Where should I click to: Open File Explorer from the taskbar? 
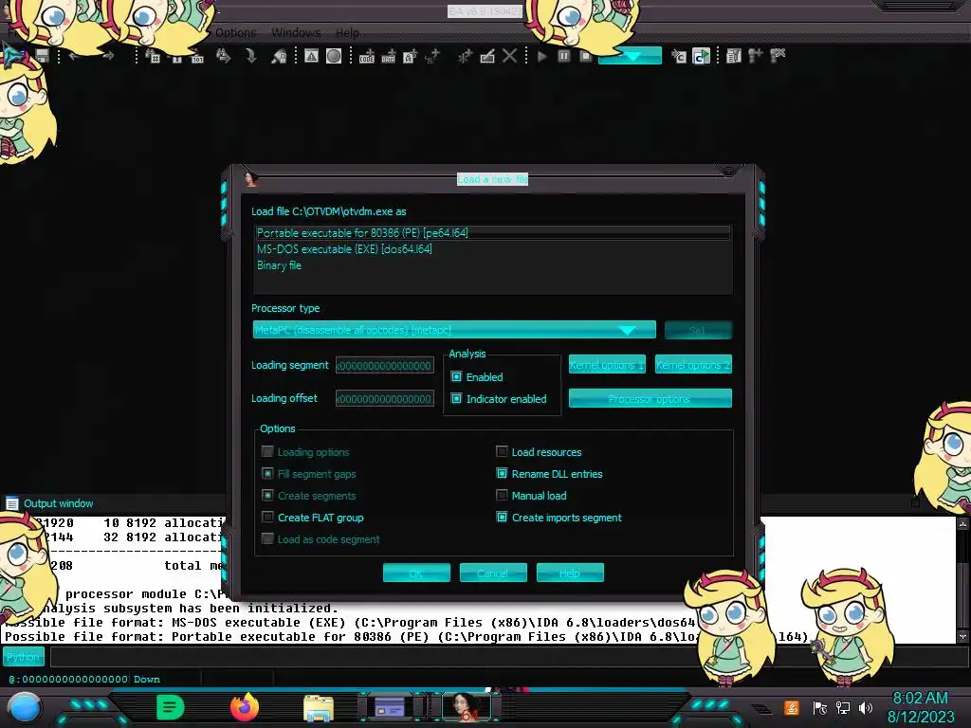coord(319,708)
